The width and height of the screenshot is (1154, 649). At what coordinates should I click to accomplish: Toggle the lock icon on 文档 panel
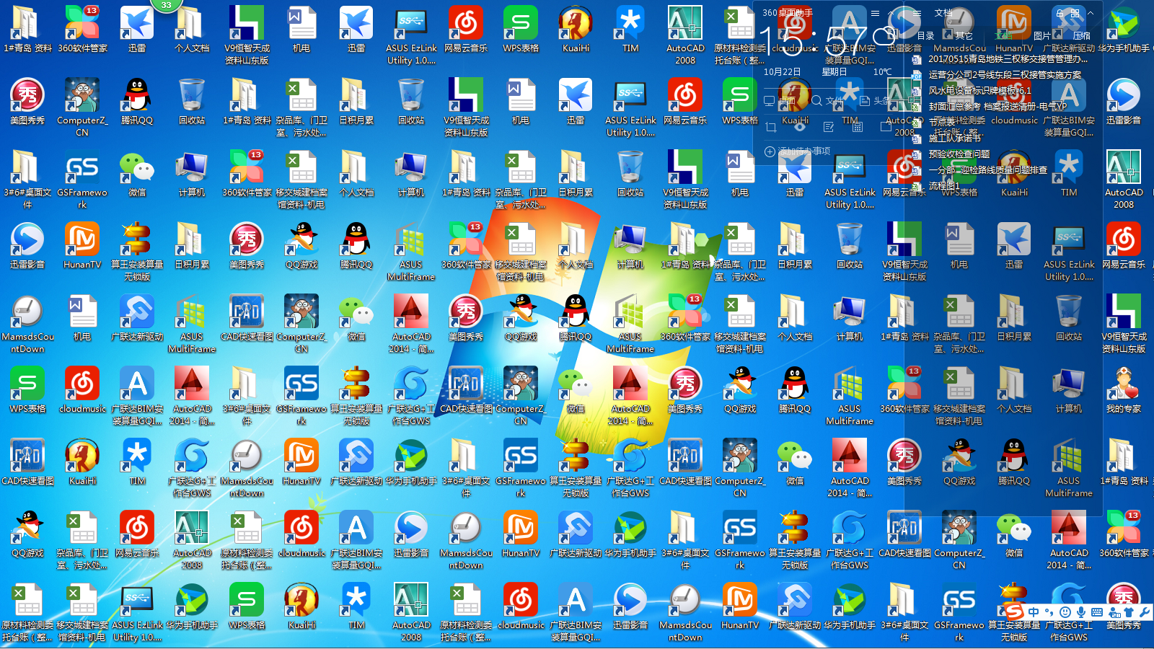click(x=1060, y=13)
